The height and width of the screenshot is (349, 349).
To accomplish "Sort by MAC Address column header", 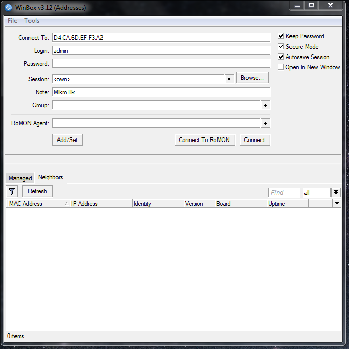I will coord(38,203).
